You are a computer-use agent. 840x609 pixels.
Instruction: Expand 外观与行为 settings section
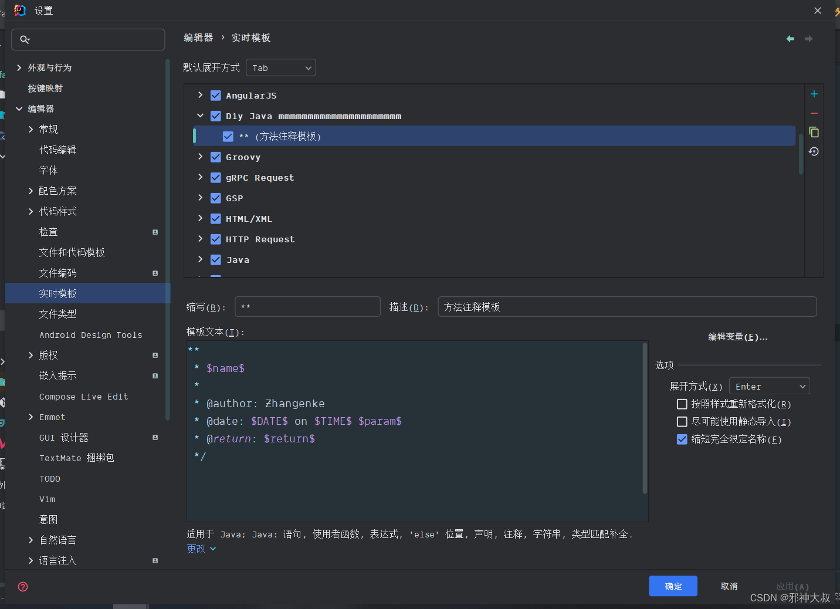[x=19, y=68]
